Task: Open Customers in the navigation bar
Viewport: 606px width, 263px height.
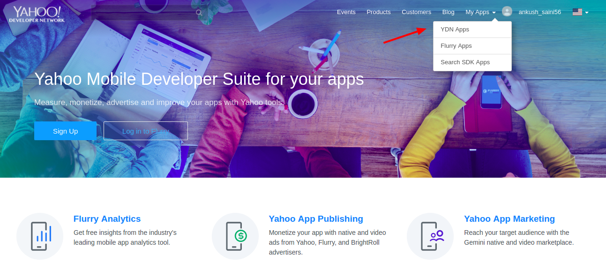Action: [416, 12]
